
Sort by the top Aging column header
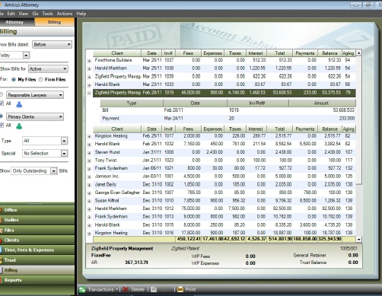tap(349, 53)
